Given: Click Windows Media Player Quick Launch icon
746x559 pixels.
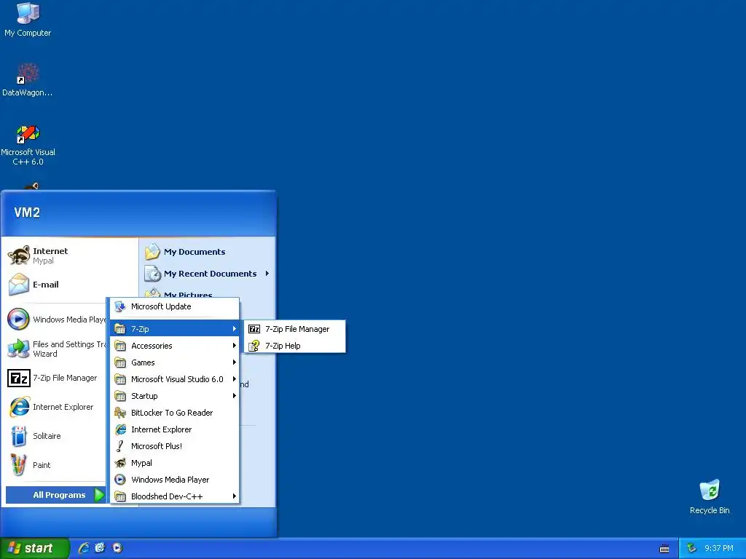Looking at the screenshot, I should point(117,548).
